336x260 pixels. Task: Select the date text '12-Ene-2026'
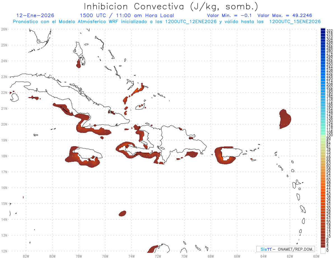click(35, 15)
